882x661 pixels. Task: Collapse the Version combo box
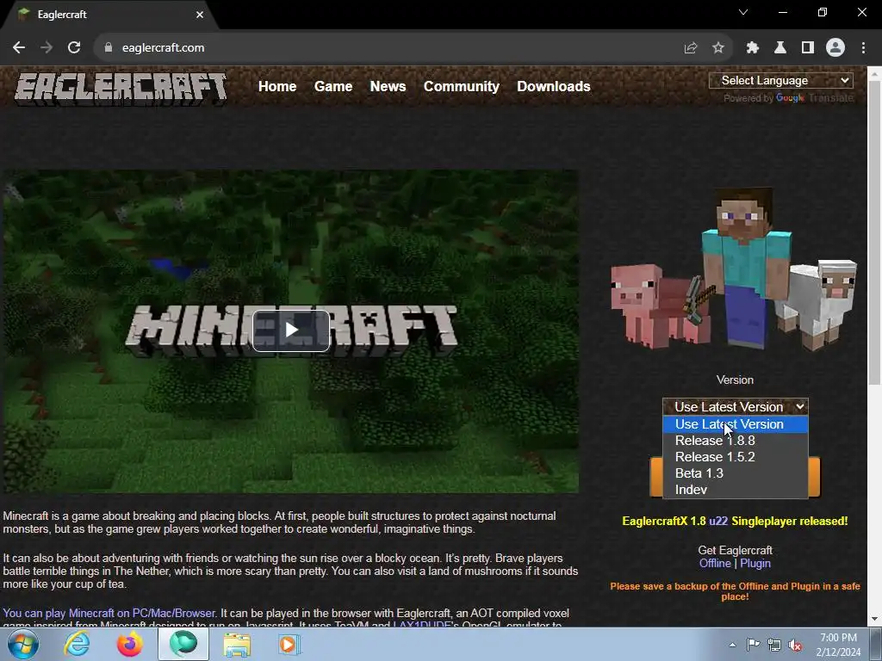[x=736, y=406]
